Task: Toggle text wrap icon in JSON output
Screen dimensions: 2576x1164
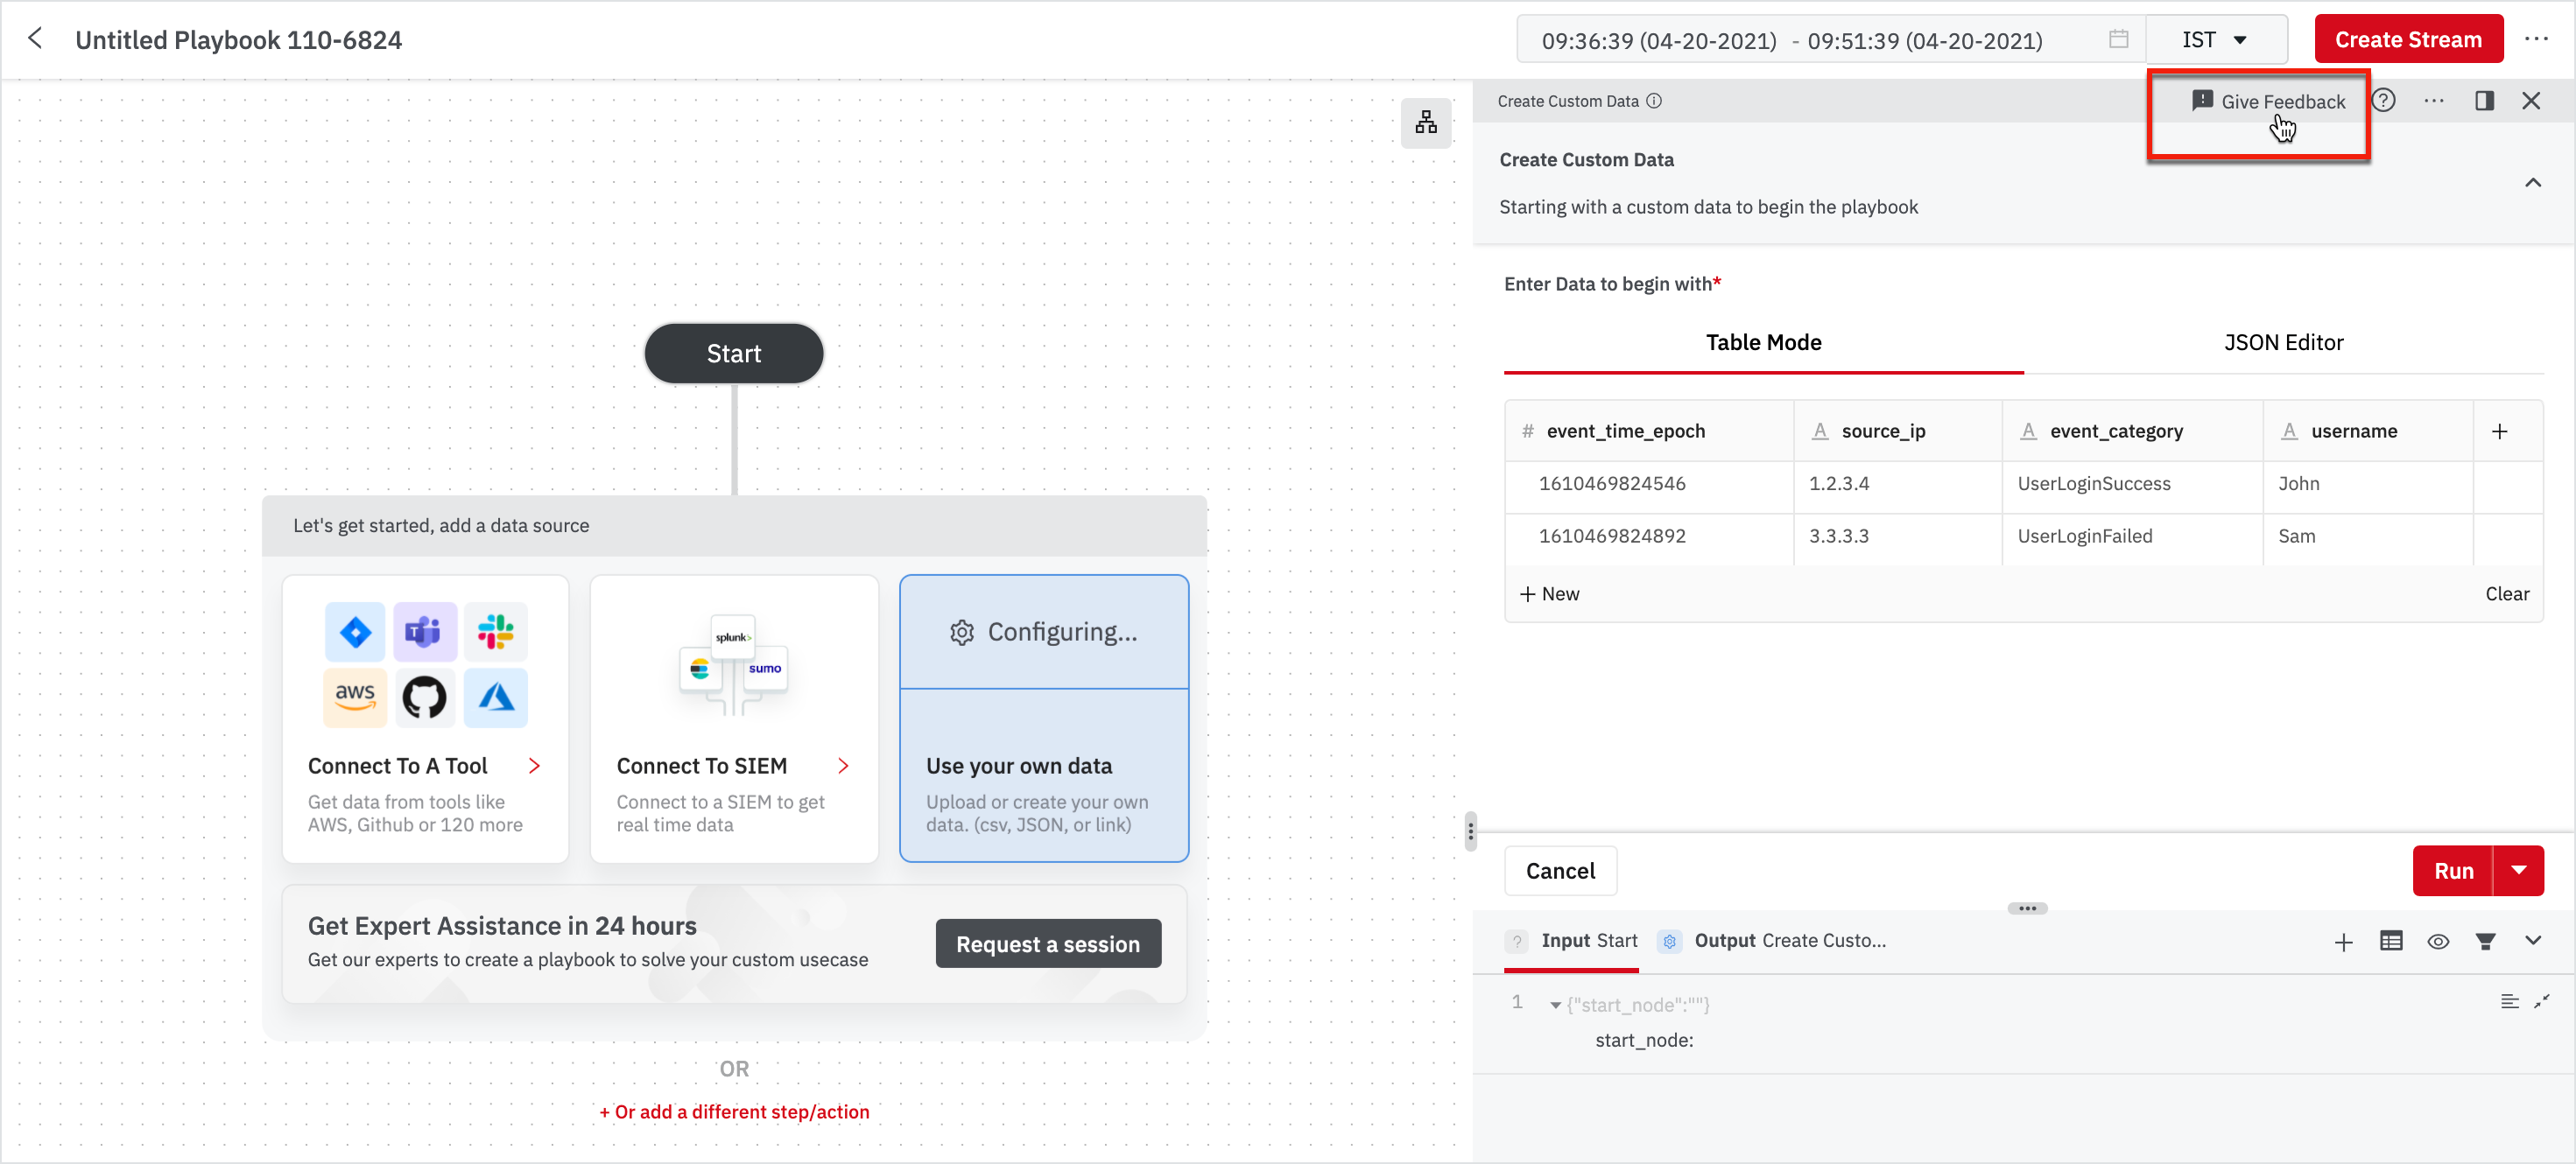Action: pyautogui.click(x=2509, y=1002)
